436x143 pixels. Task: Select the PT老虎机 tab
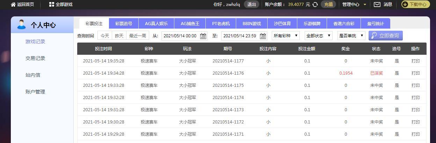[221, 24]
